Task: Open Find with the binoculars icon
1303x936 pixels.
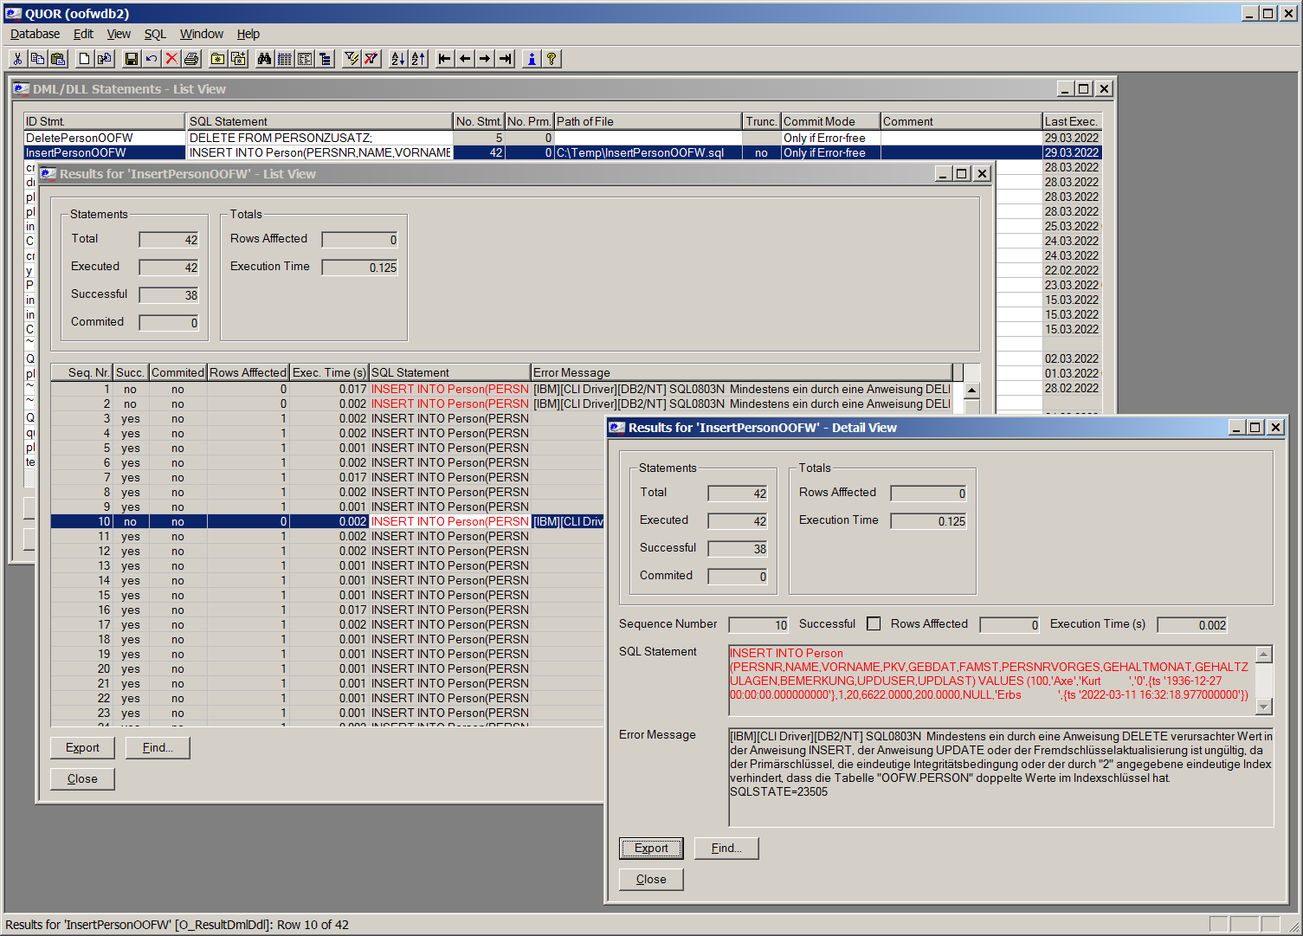Action: click(264, 59)
